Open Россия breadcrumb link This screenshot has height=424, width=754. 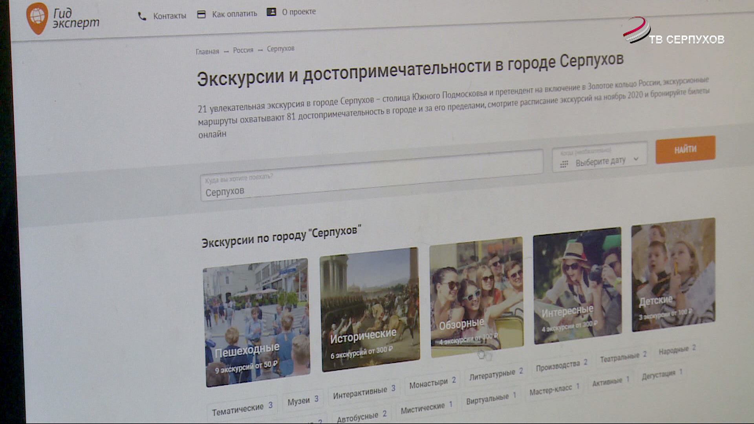(x=243, y=50)
